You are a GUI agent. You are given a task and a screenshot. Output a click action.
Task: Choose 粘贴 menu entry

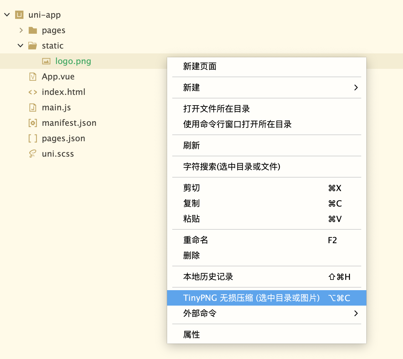(x=267, y=219)
